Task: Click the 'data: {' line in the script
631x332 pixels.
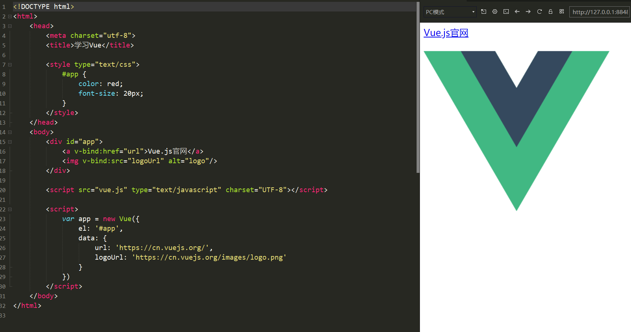Action: (x=93, y=238)
